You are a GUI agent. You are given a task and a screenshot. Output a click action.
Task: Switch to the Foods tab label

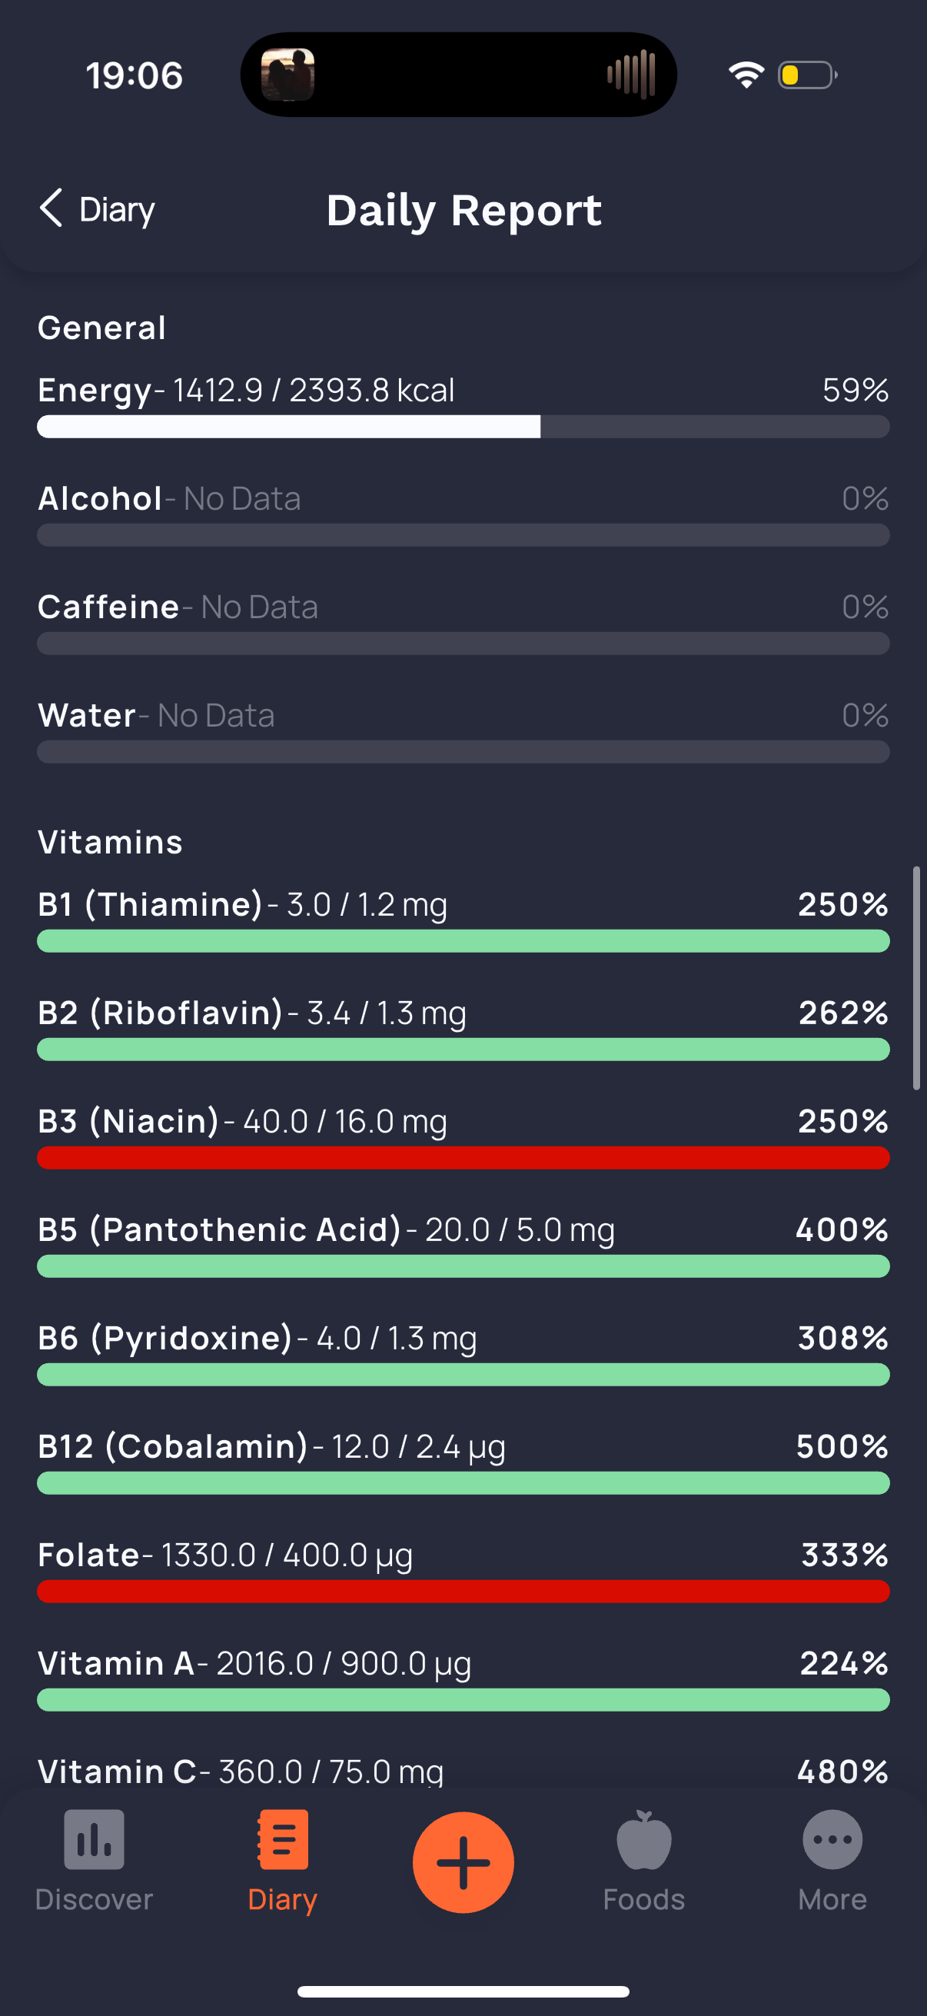coord(644,1899)
